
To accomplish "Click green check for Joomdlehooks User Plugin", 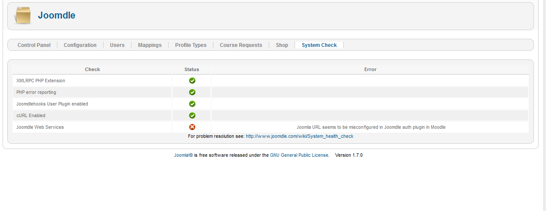I will pos(192,104).
